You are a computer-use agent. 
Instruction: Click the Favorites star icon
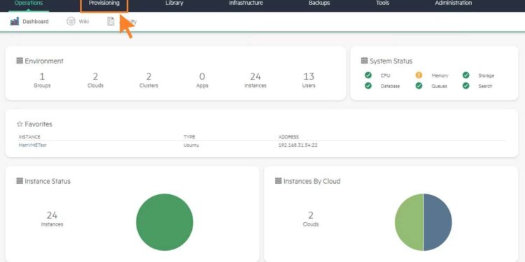pos(20,124)
